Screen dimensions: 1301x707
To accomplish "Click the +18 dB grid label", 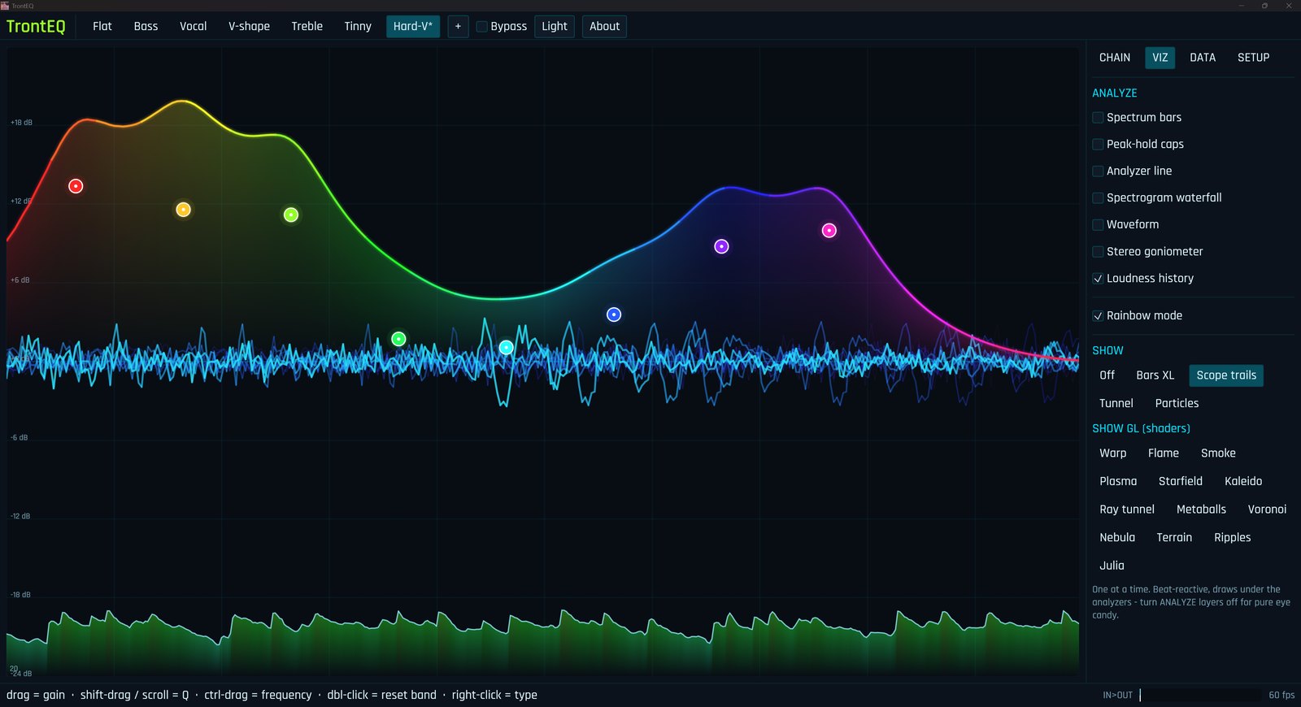I will pyautogui.click(x=21, y=123).
